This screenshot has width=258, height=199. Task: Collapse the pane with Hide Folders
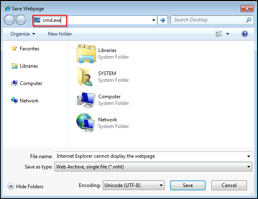25,187
